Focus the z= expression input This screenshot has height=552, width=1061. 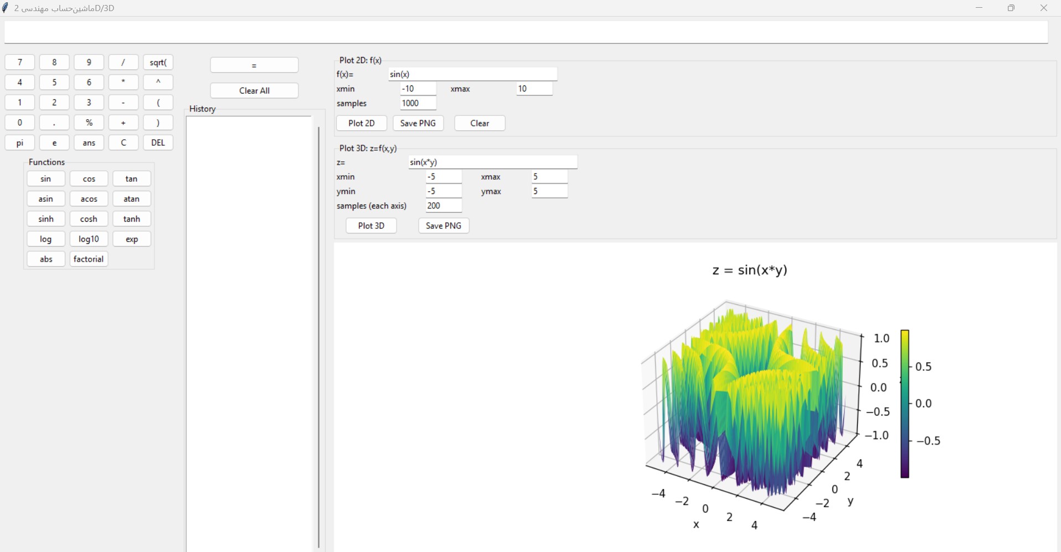(x=492, y=162)
